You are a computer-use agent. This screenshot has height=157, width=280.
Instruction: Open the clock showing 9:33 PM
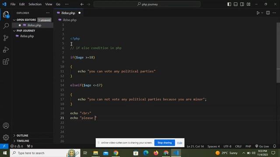262,153
